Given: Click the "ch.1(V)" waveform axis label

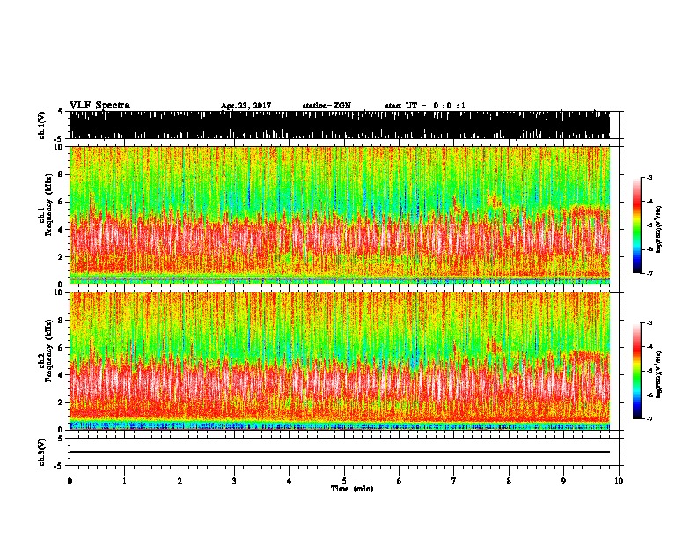Looking at the screenshot, I should pyautogui.click(x=42, y=125).
